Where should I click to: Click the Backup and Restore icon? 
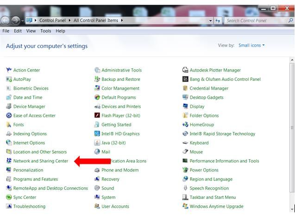pyautogui.click(x=97, y=79)
